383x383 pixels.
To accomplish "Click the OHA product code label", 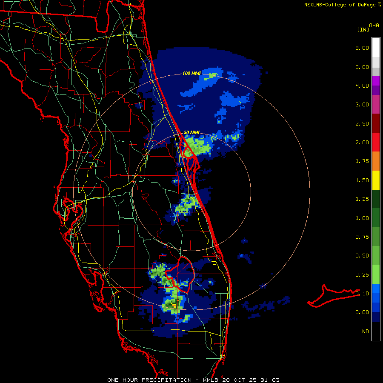I will click(x=374, y=26).
